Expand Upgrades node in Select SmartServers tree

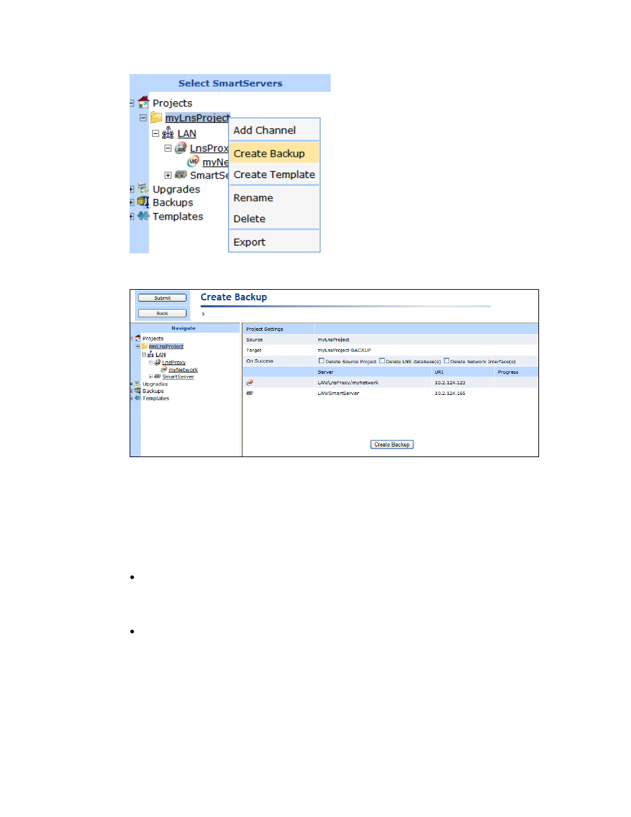[131, 189]
